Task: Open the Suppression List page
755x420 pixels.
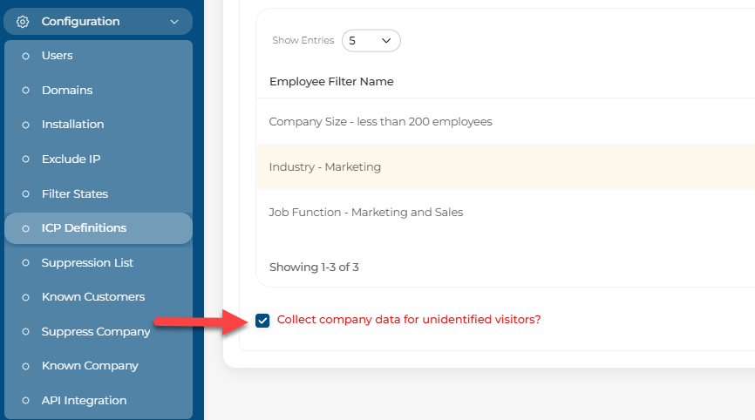Action: pyautogui.click(x=87, y=263)
